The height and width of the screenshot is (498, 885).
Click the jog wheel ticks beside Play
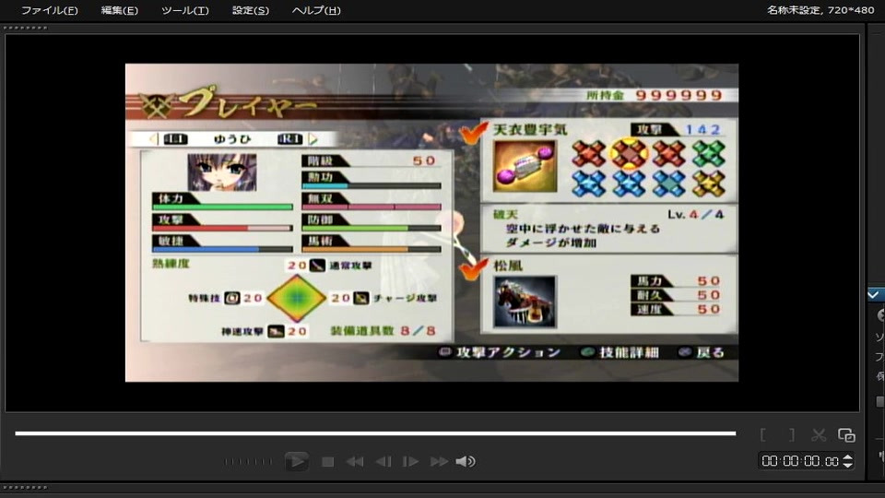[x=247, y=462]
